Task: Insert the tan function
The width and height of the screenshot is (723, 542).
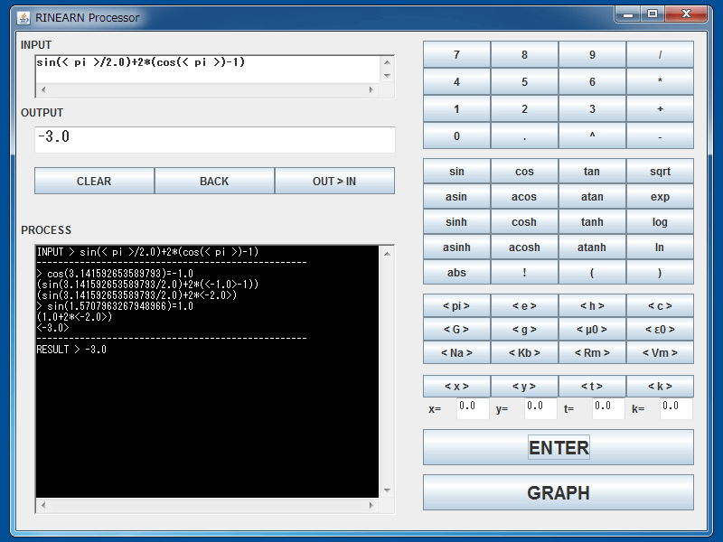Action: pyautogui.click(x=592, y=172)
